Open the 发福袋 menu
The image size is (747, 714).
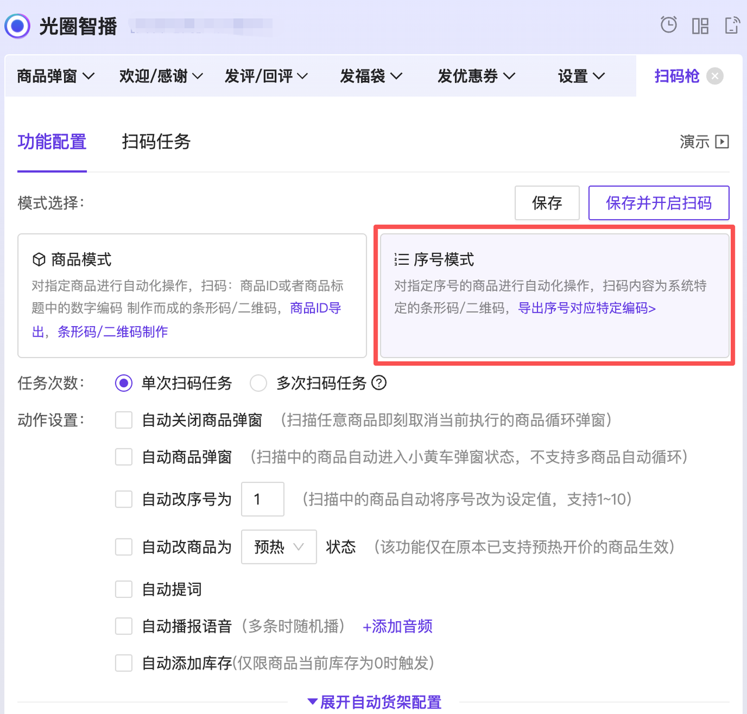(x=370, y=76)
